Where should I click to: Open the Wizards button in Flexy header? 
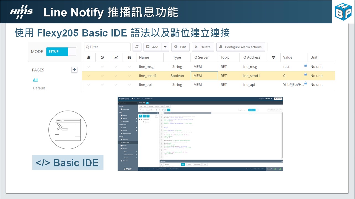[278, 99]
